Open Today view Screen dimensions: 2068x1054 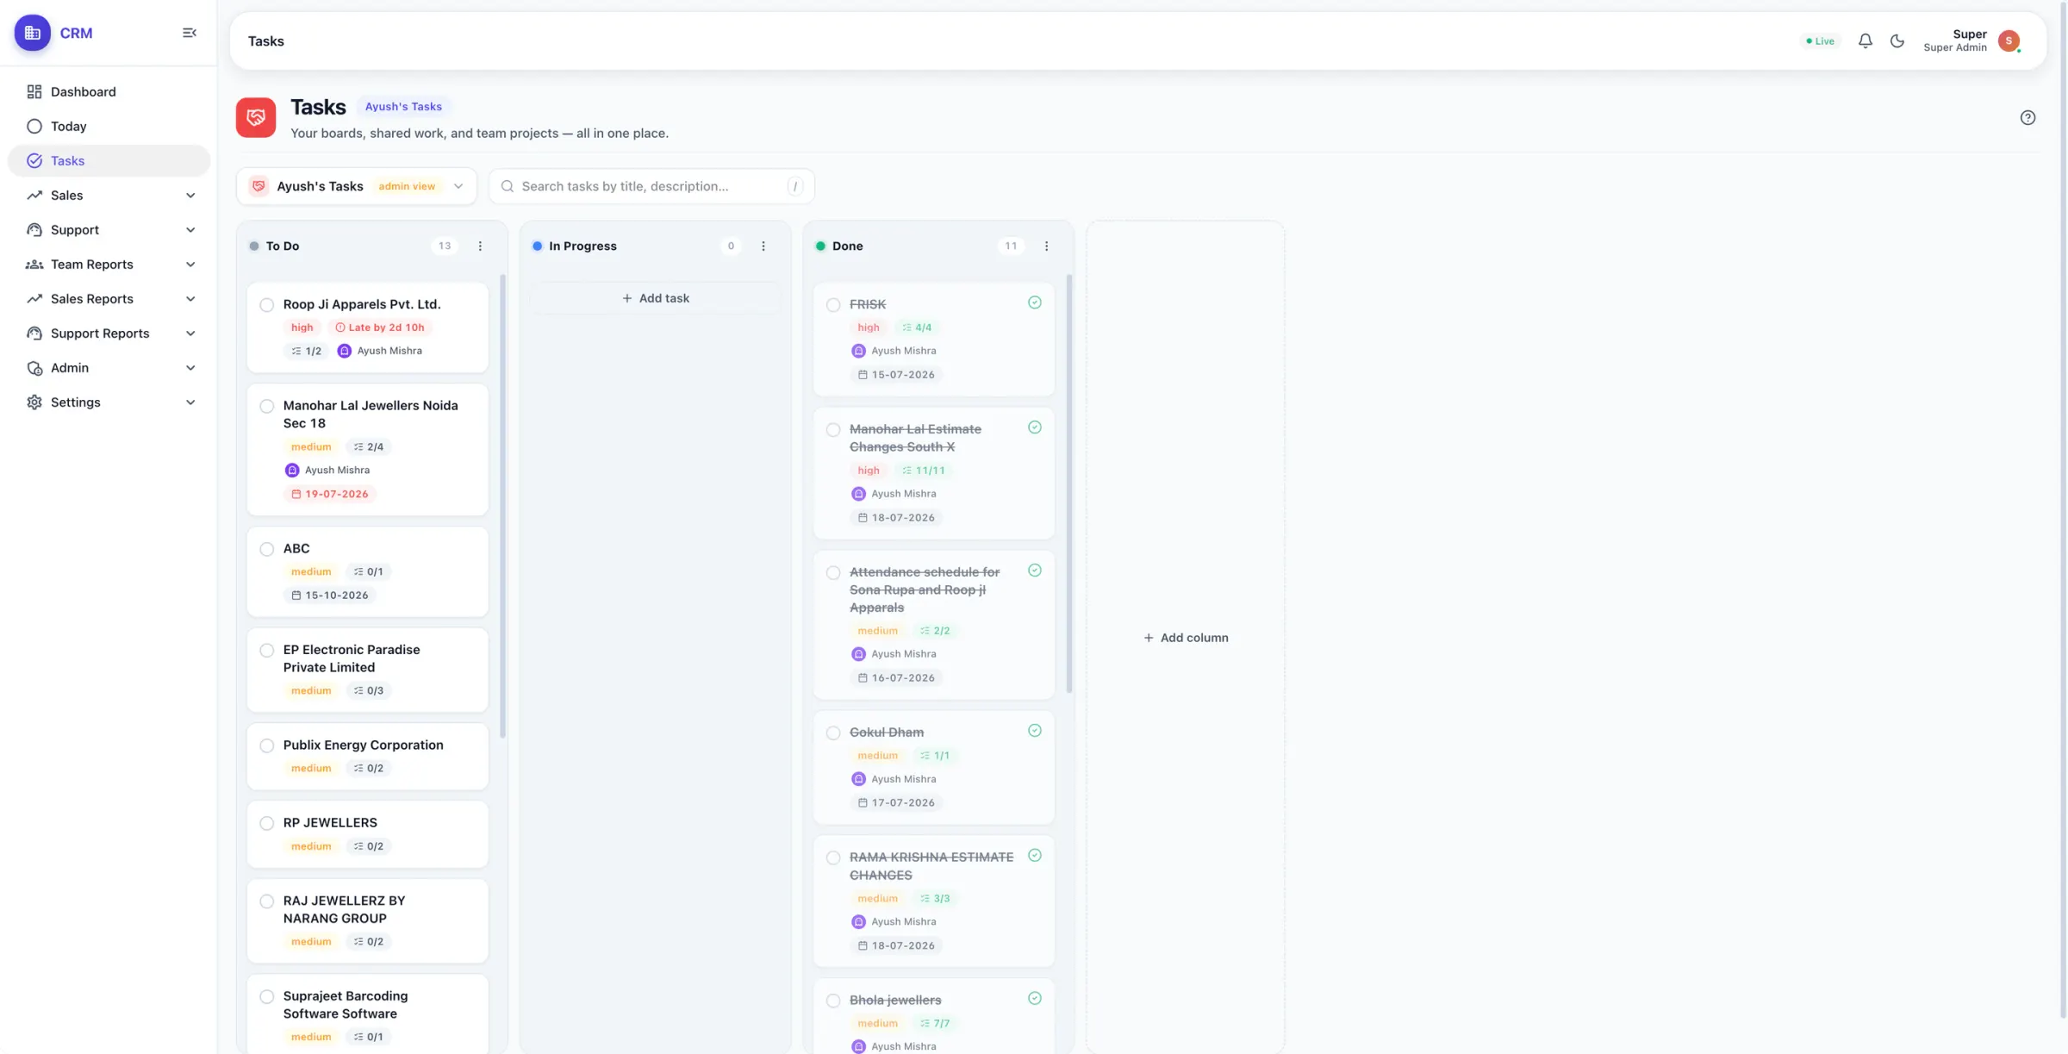[109, 127]
